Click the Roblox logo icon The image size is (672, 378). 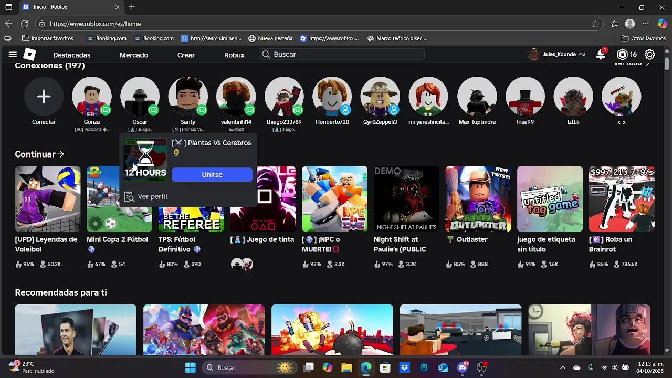[30, 55]
